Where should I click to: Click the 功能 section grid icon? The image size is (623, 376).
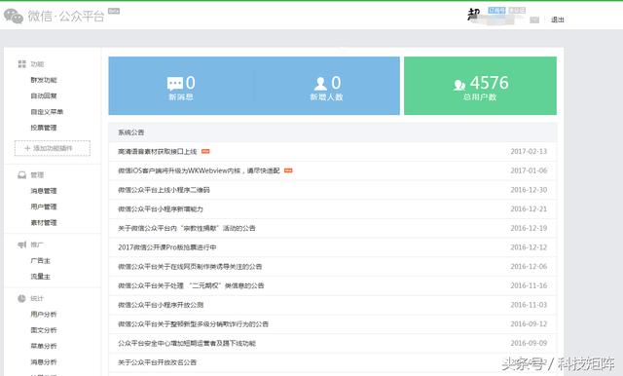tap(21, 64)
